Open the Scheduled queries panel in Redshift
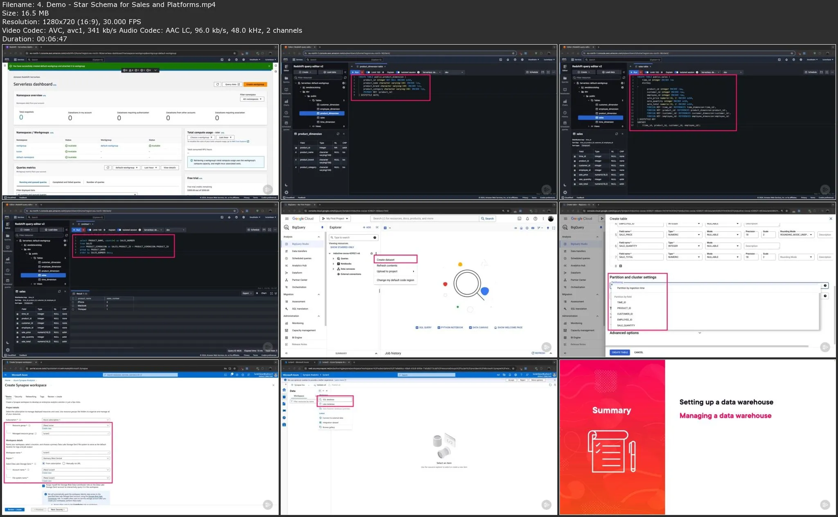The image size is (838, 517). coord(286,123)
